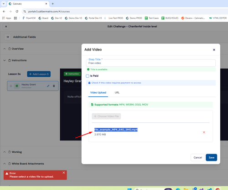Screen dimensions: 228x190
Task: Open the Live Test PROD bookmark
Action: point(116,18)
